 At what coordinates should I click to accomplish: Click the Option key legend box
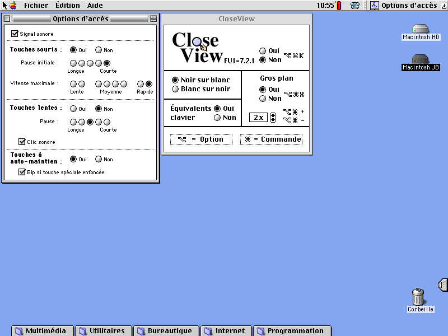tap(201, 139)
